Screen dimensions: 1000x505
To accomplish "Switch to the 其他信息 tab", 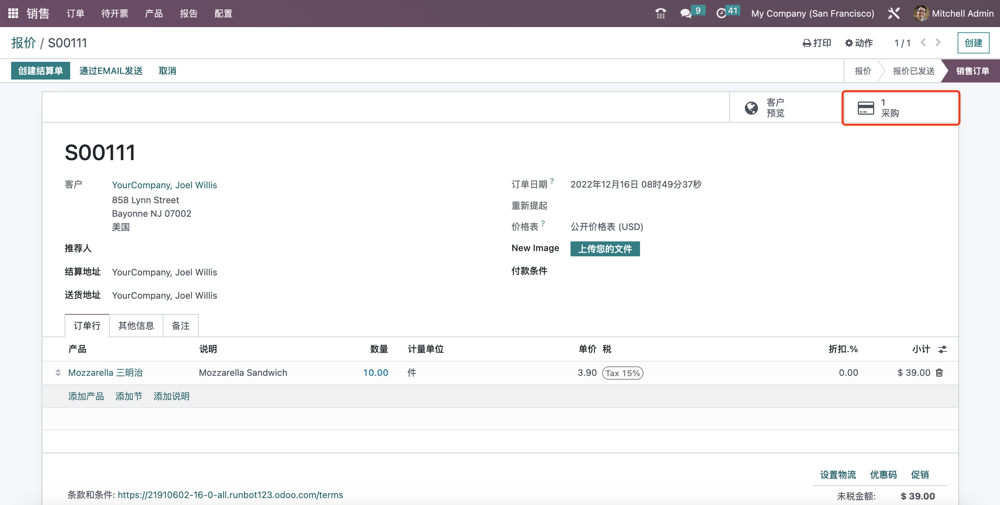I will coord(136,326).
